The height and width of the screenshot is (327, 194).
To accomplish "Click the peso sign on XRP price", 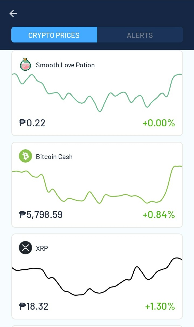I will click(22, 306).
